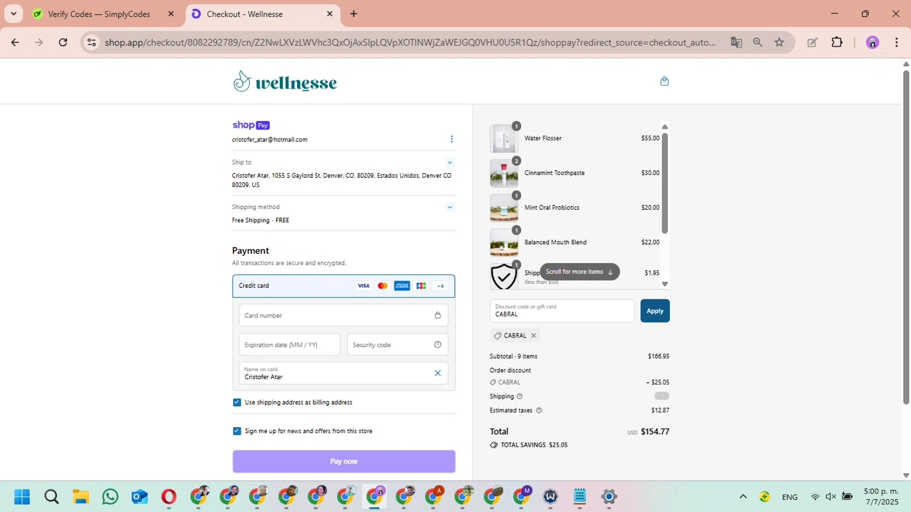Click the Name on card field
911x512 pixels.
coord(344,373)
